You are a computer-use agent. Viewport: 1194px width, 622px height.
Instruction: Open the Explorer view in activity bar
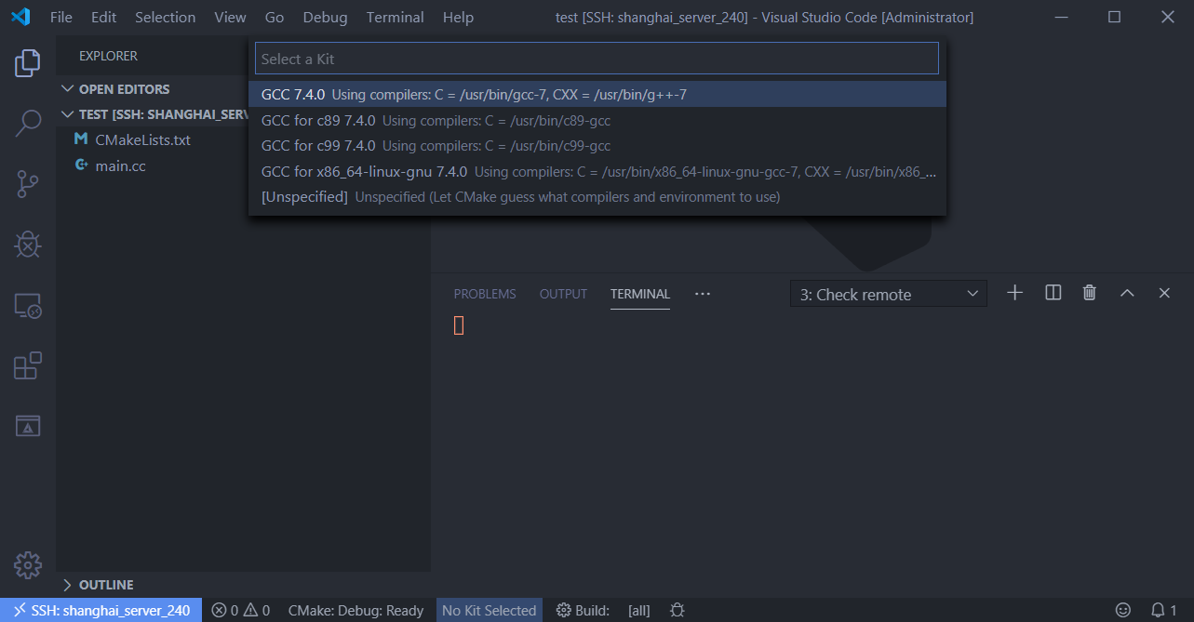click(28, 63)
